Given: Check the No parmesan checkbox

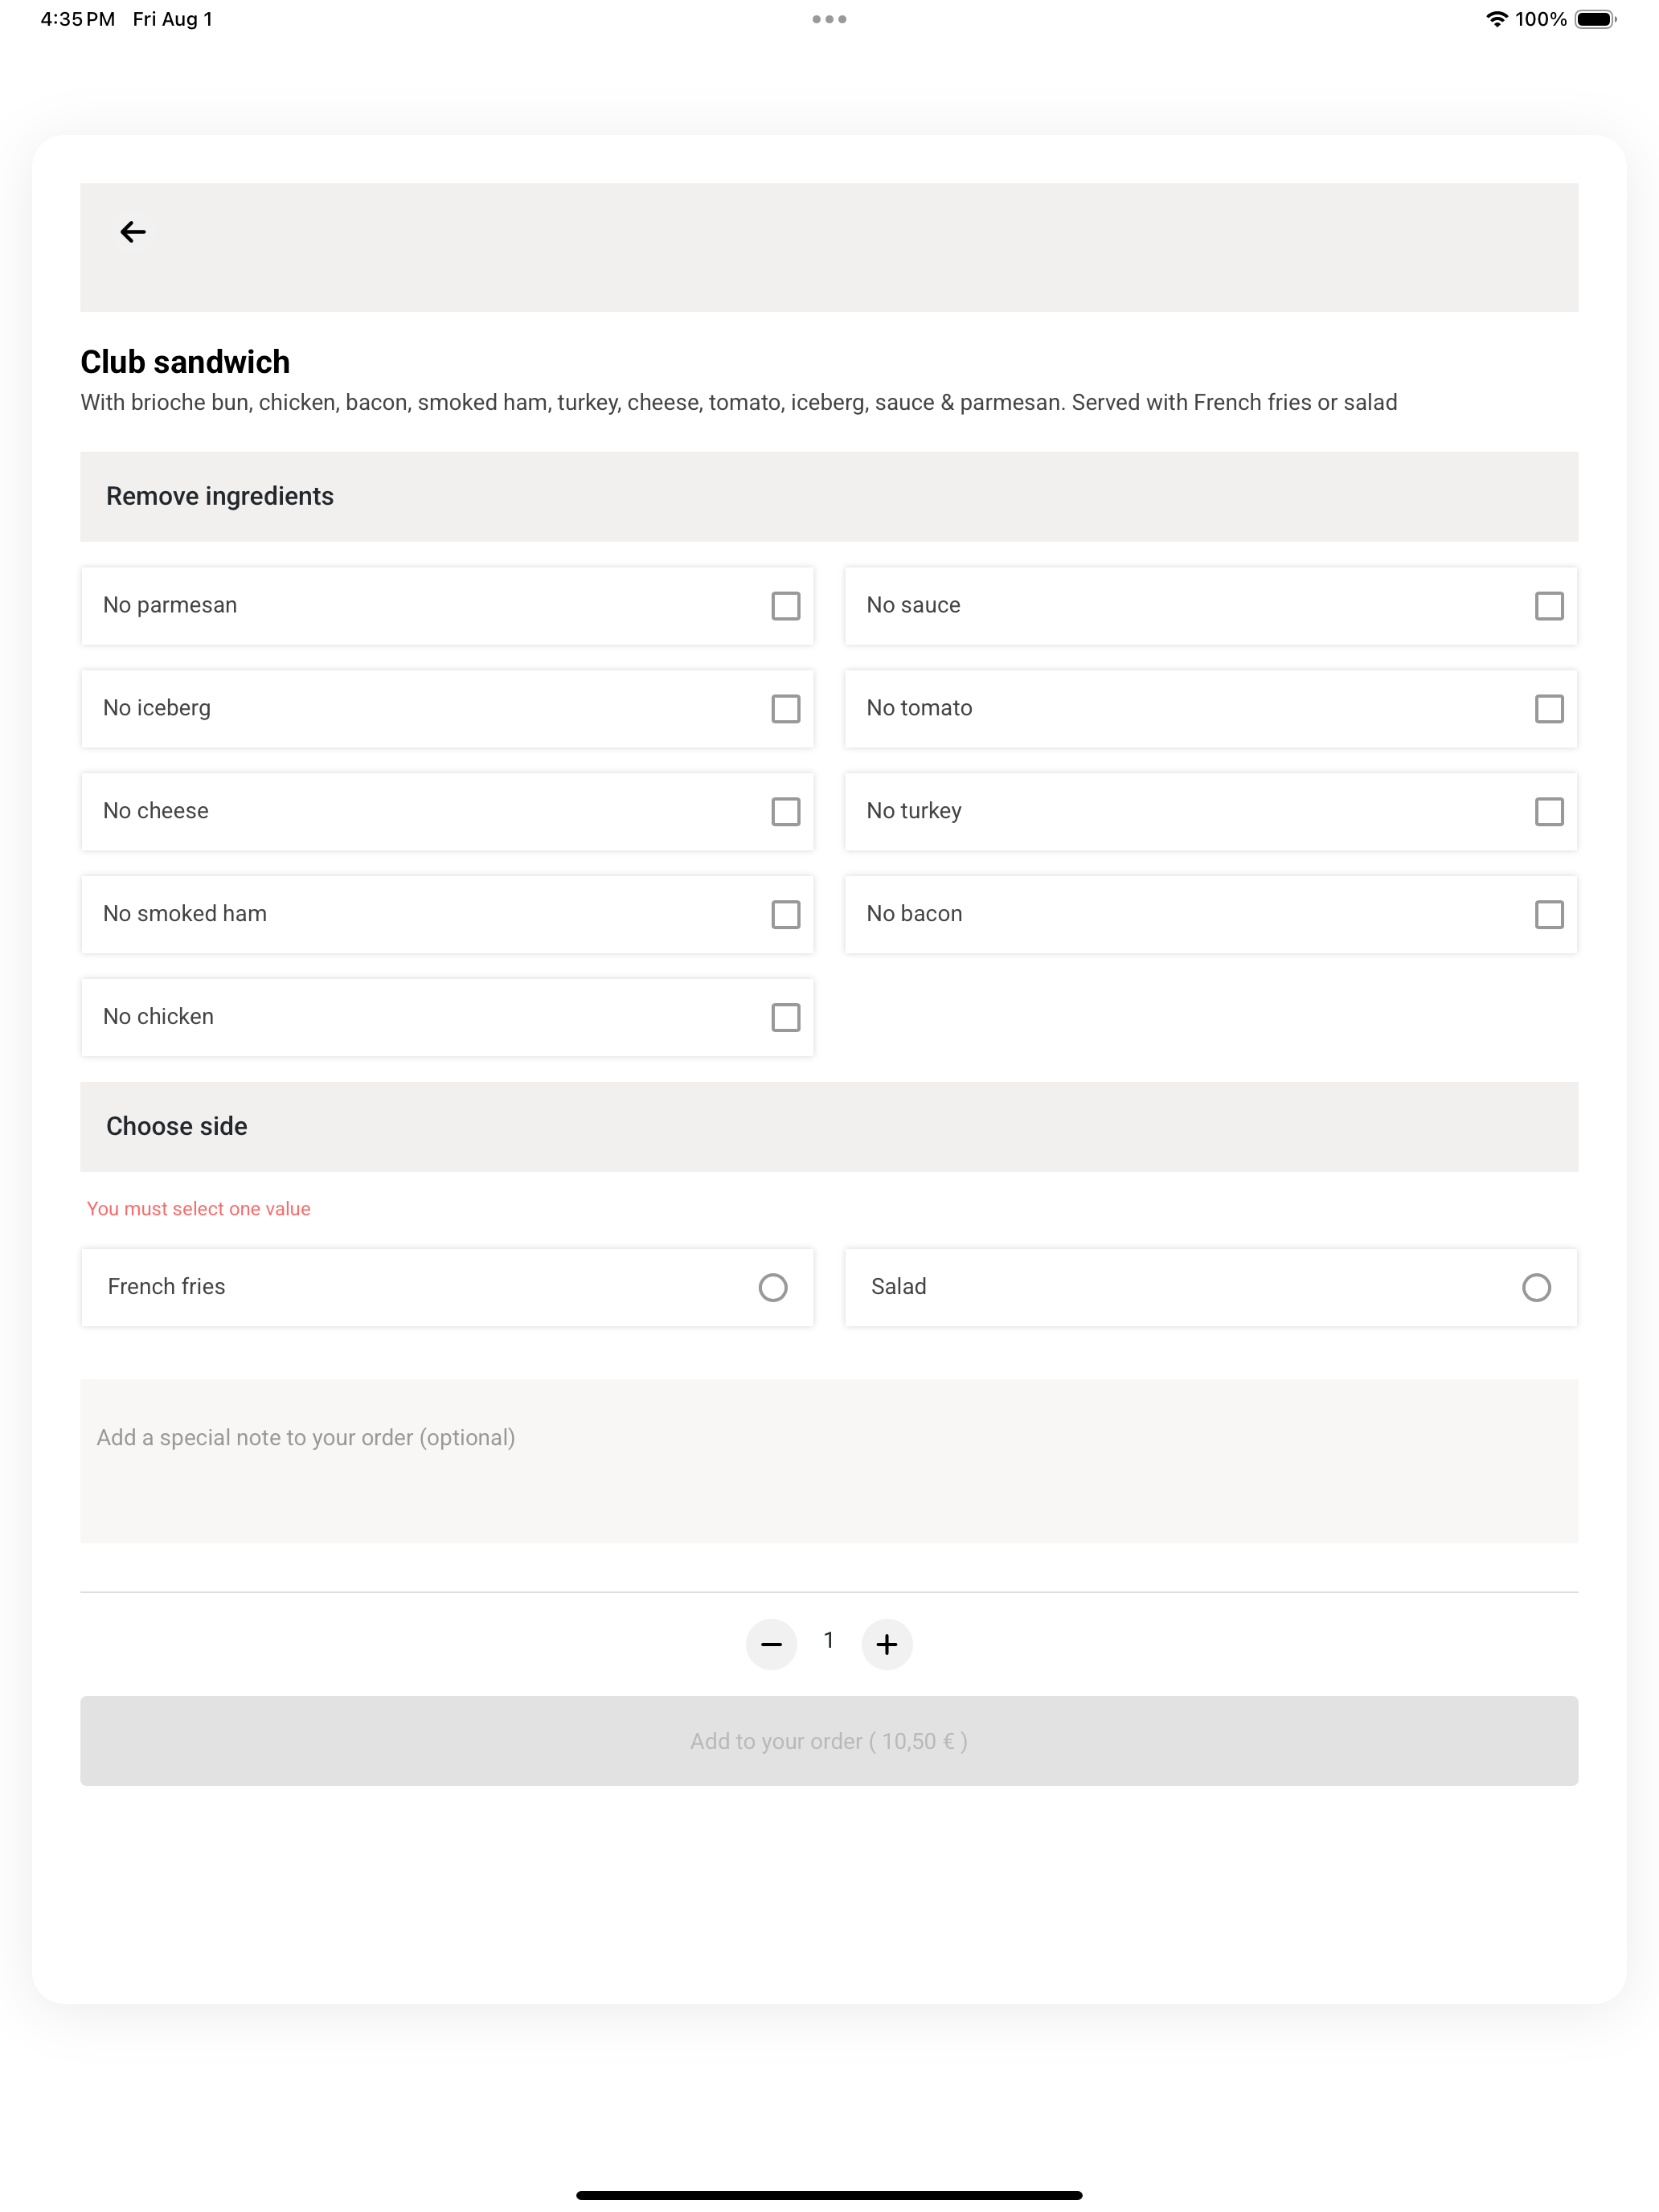Looking at the screenshot, I should tap(786, 606).
